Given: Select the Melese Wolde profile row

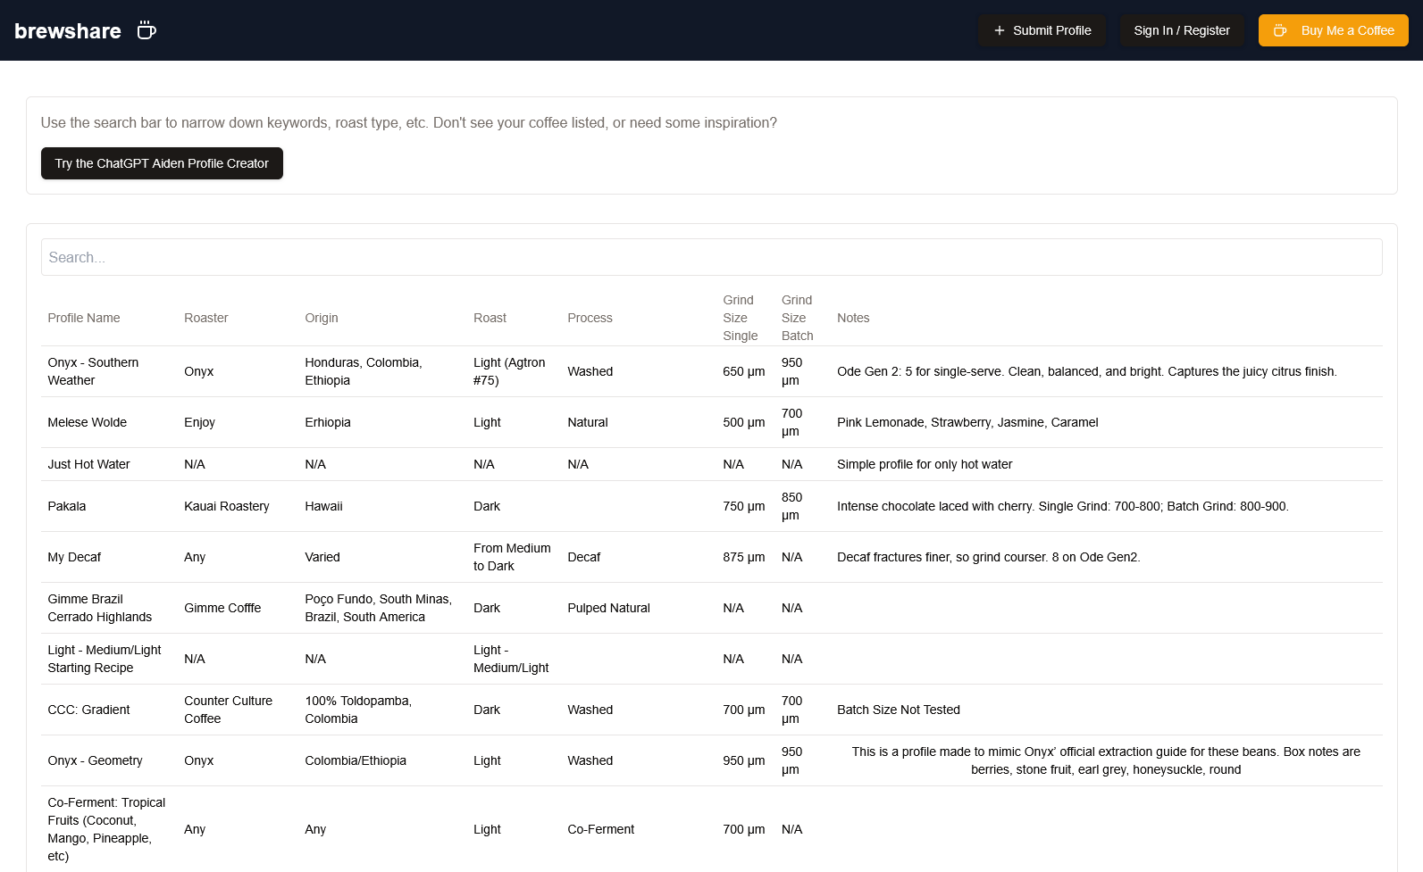Looking at the screenshot, I should 88,422.
